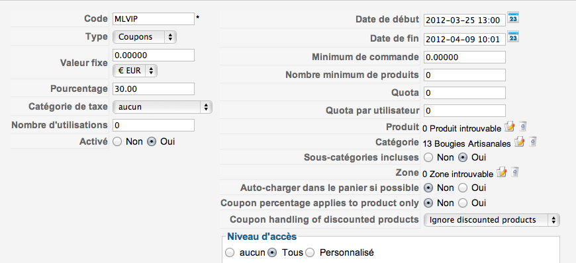Edit the Catégorie Bougies Artisanales selection

pos(520,142)
